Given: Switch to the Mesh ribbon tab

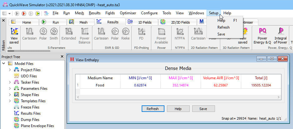Looking at the screenshot, I should [81, 22].
